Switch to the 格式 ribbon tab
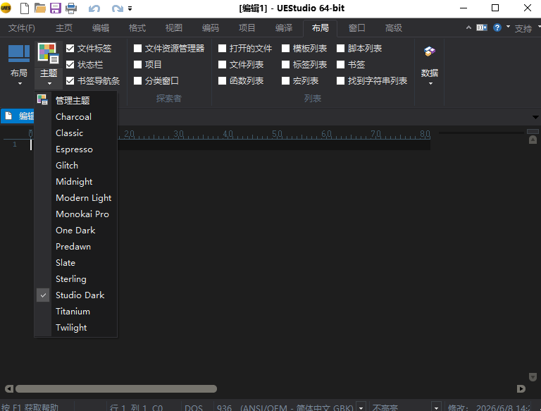Viewport: 541px width, 411px height. (x=137, y=28)
